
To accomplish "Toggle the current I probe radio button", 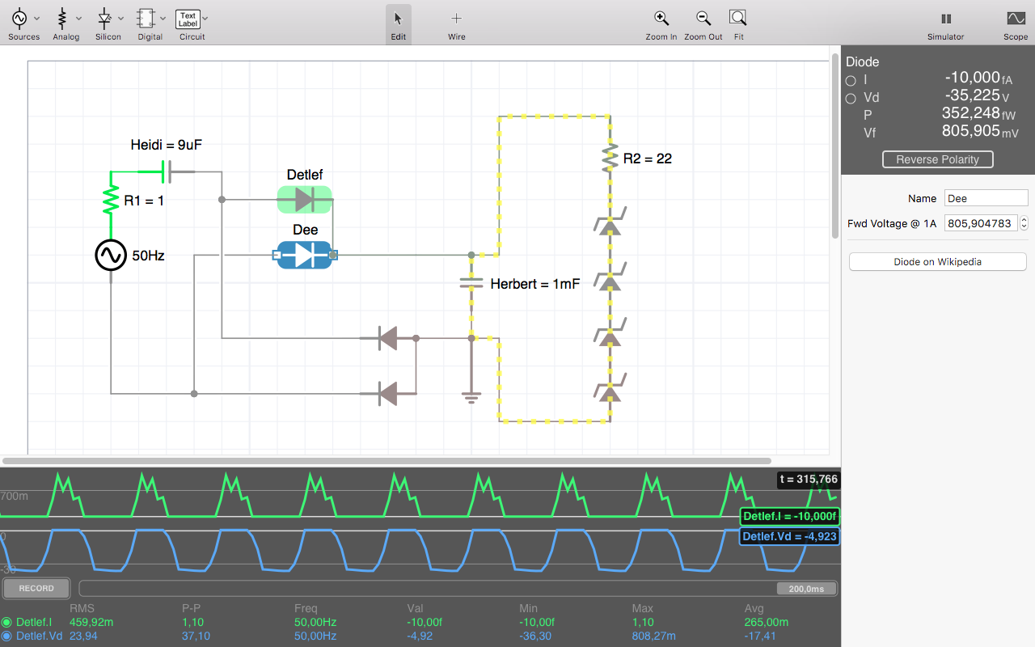I will tap(851, 81).
